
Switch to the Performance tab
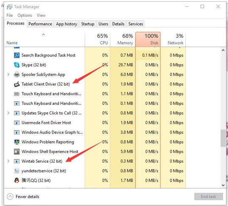40,24
